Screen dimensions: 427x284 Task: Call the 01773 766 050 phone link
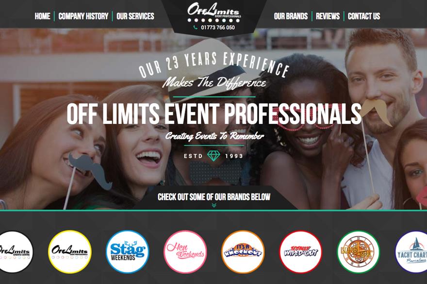[217, 27]
